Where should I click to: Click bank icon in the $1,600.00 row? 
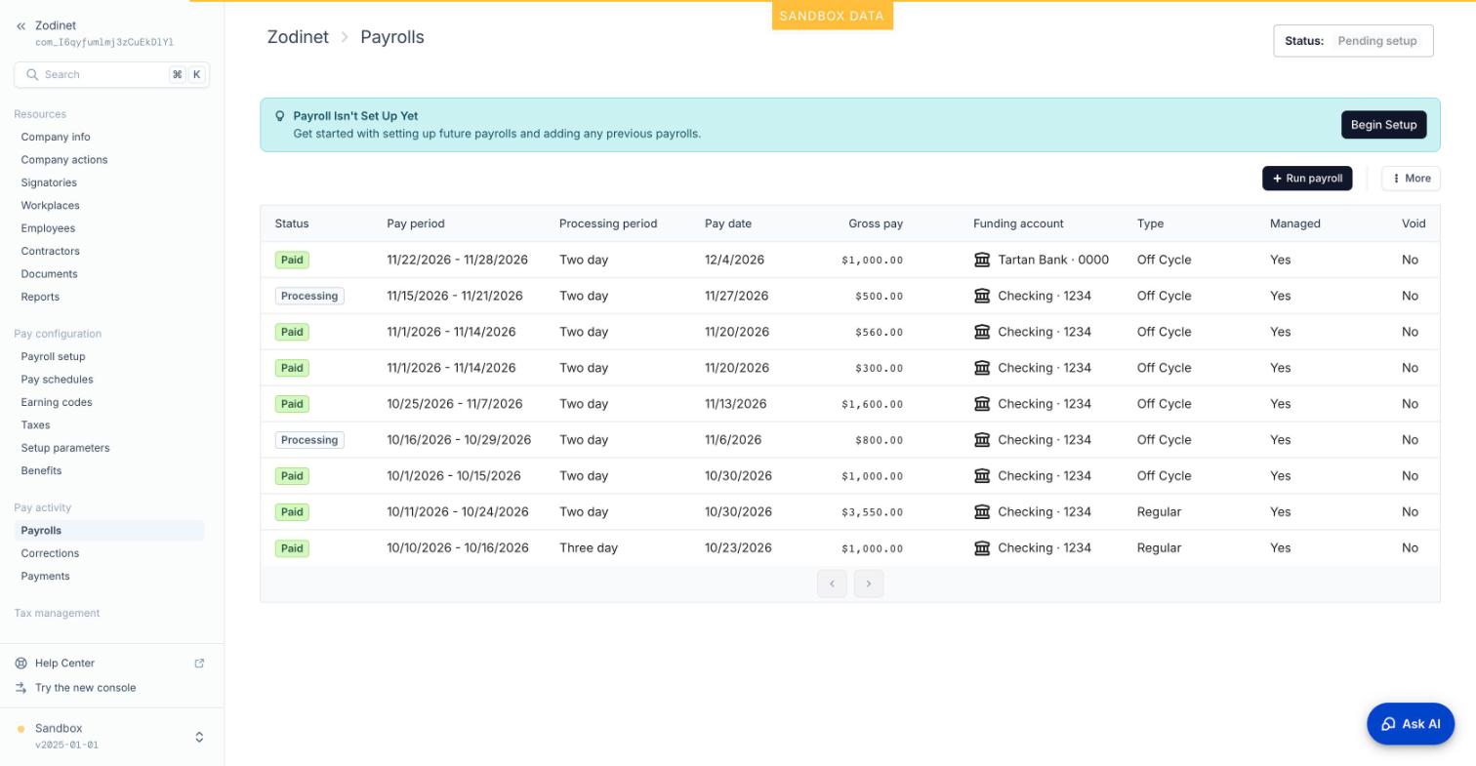coord(982,404)
